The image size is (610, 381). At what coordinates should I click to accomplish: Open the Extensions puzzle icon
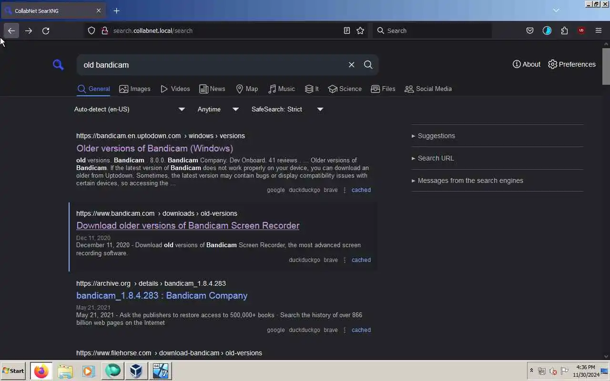[x=564, y=30]
